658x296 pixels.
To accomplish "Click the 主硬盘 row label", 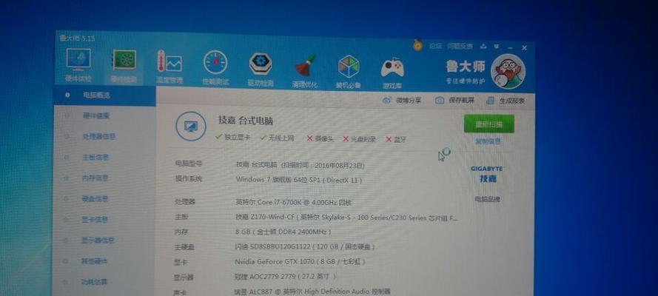I will pyautogui.click(x=184, y=247).
